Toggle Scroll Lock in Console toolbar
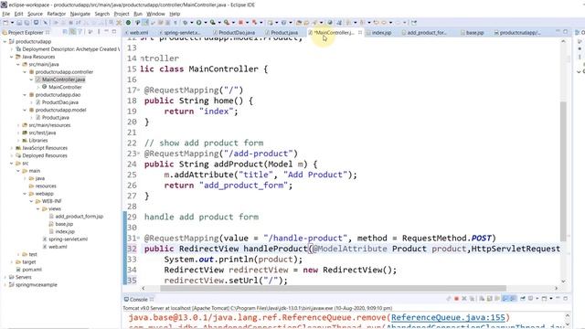The width and height of the screenshot is (585, 329). (490, 299)
